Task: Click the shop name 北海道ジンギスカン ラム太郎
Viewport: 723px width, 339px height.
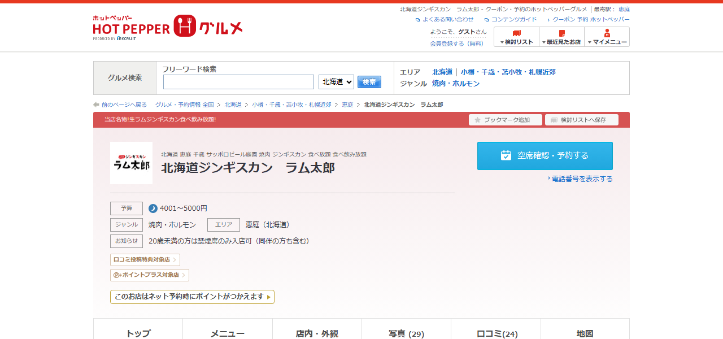Action: pos(248,168)
